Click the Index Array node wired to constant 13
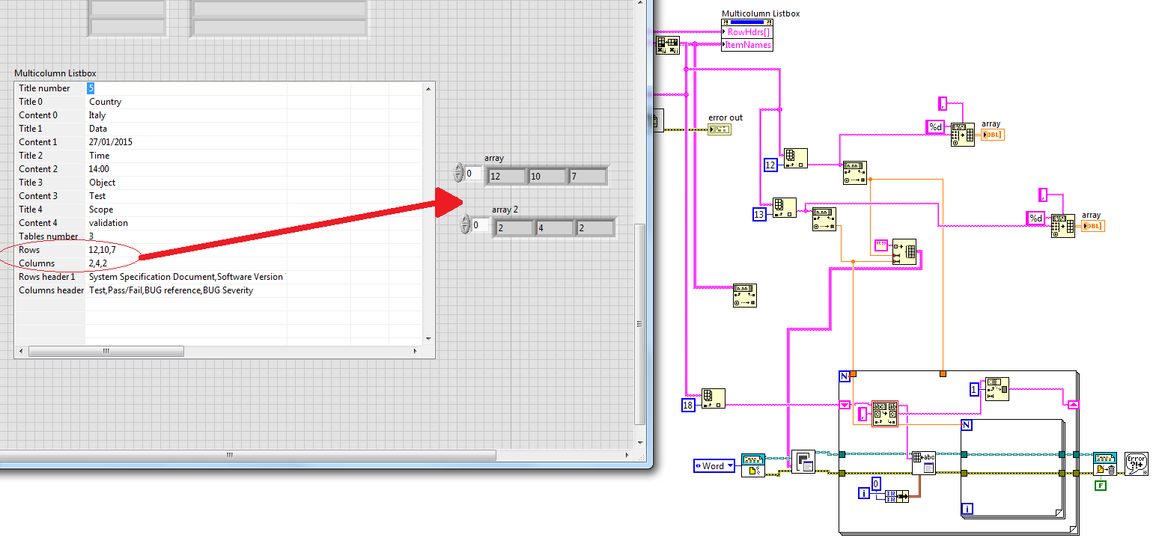Screen dimensions: 1162x538 point(784,208)
